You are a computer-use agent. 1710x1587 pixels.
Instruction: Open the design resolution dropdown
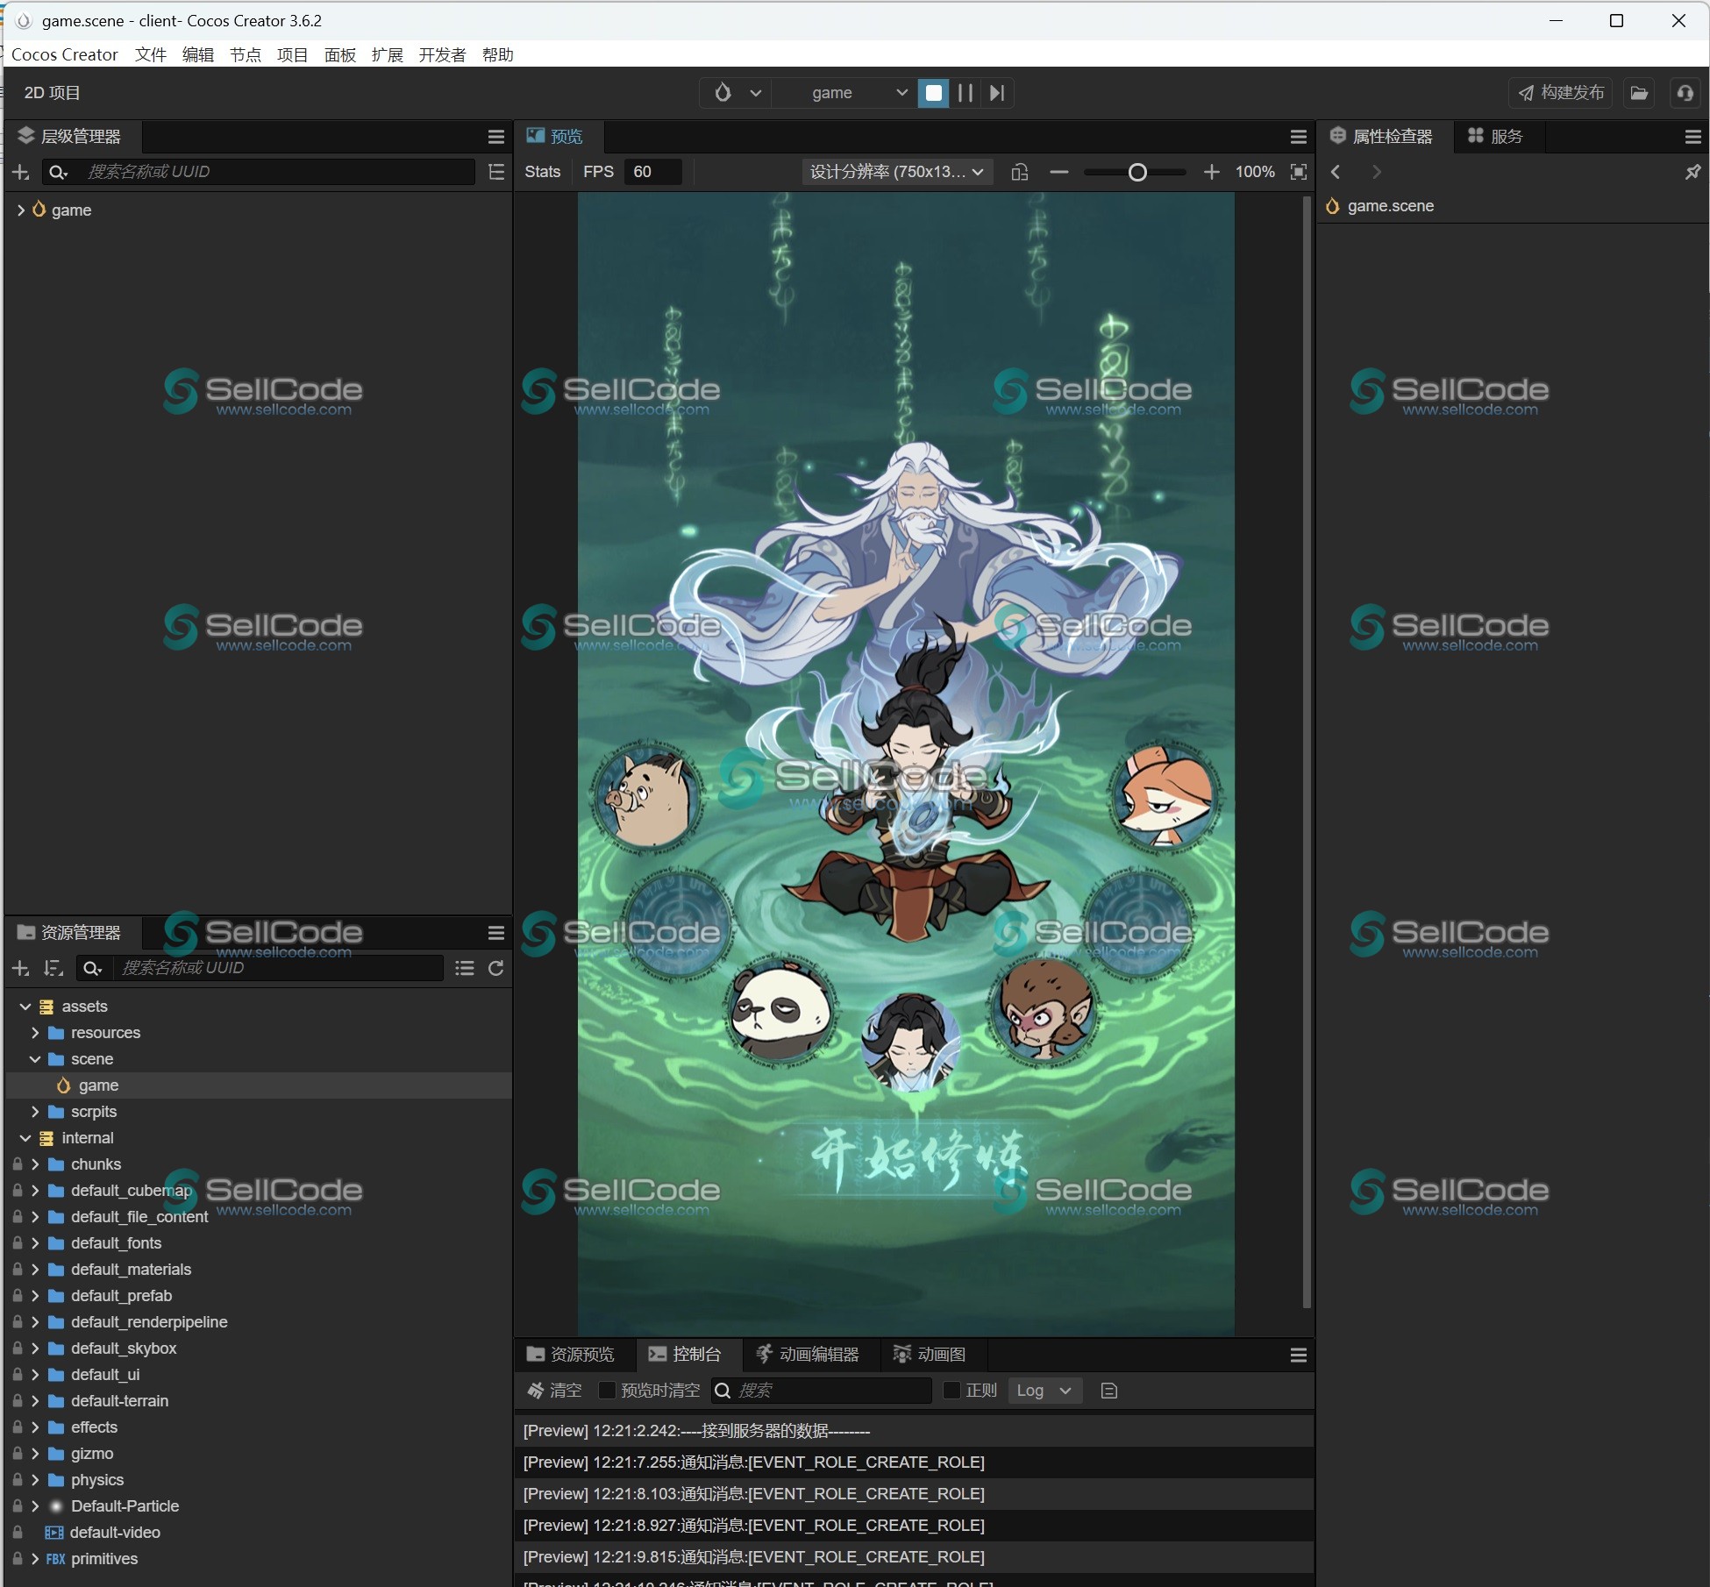point(896,172)
